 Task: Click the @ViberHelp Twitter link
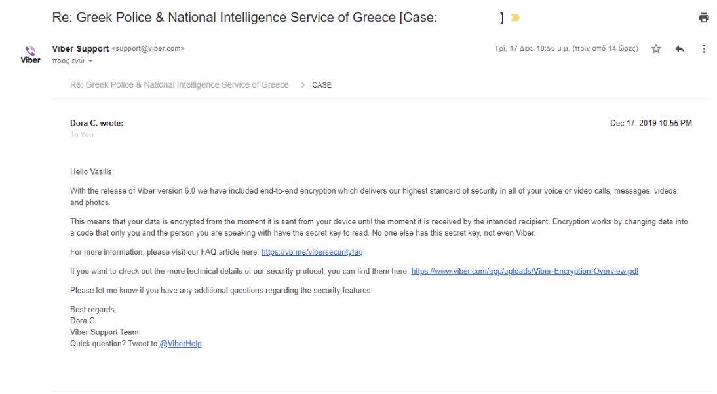click(x=180, y=344)
